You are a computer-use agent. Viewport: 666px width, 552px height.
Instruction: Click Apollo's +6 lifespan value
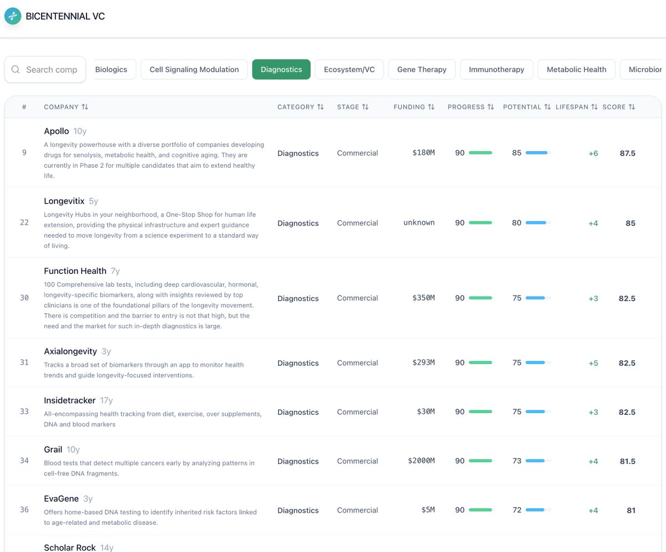[593, 153]
